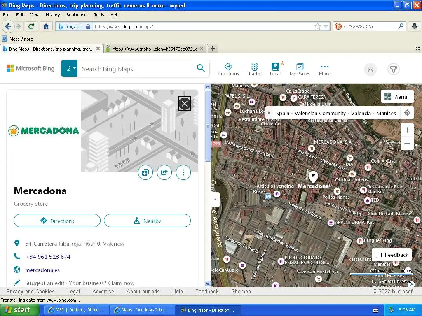Open the Tools menu
The width and height of the screenshot is (422, 316).
point(99,15)
